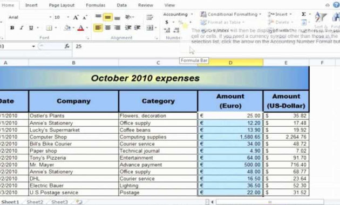Select cell containing Tony's Pizzeria
Screen dimensions: 340x205
(x=73, y=158)
